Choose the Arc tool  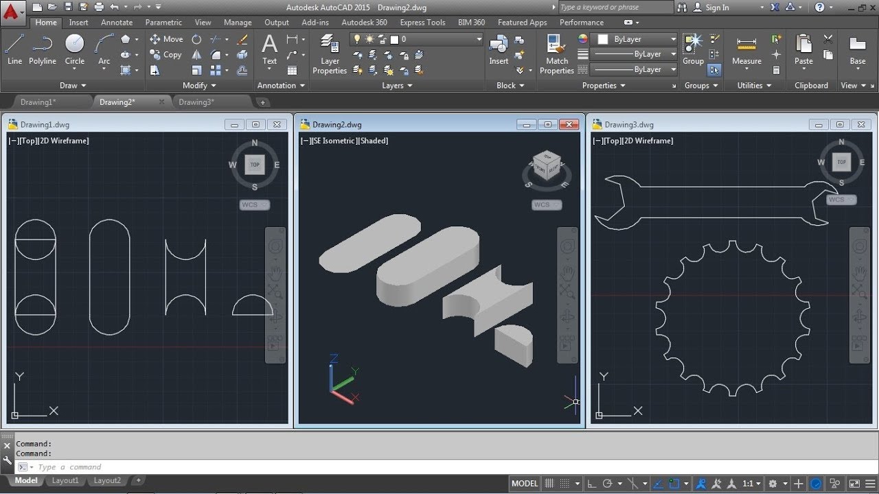coord(104,49)
